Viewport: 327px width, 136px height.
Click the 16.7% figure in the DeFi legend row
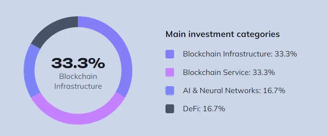coord(213,109)
